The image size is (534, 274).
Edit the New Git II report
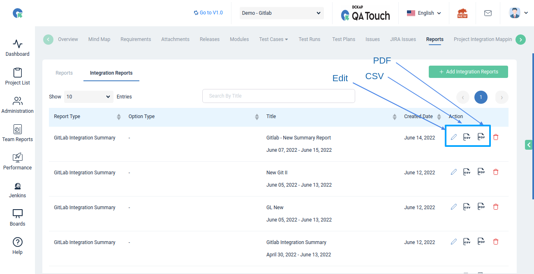click(x=454, y=172)
